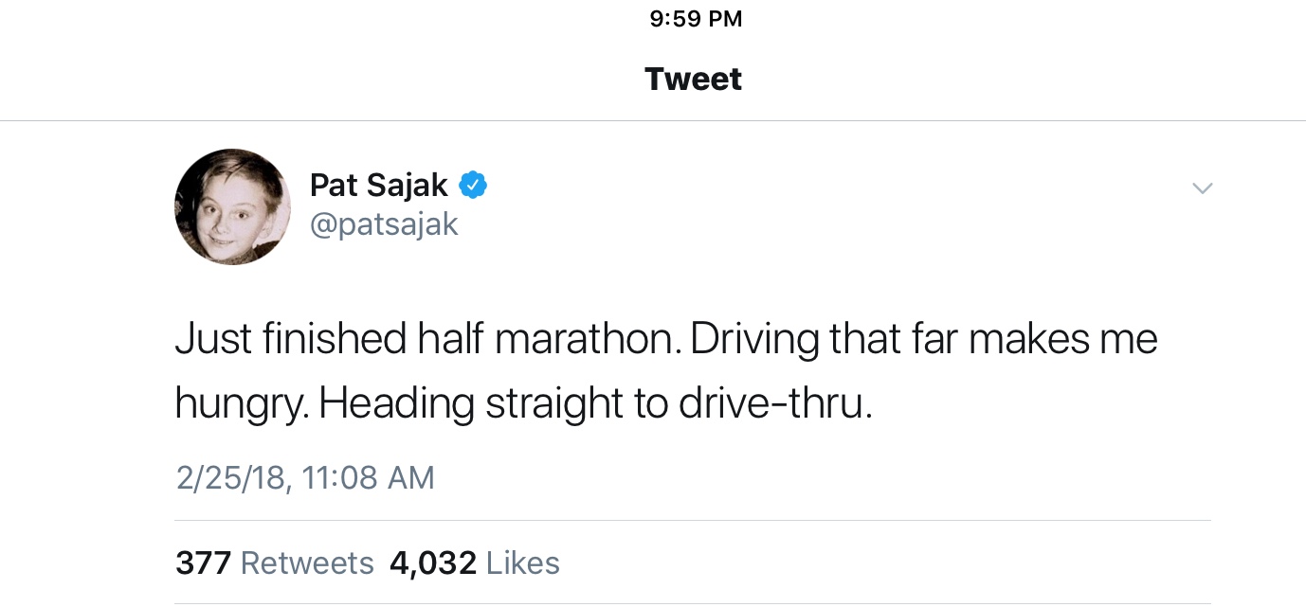Open Pat Sajak's profile avatar photo
This screenshot has width=1306, height=607.
pos(232,206)
